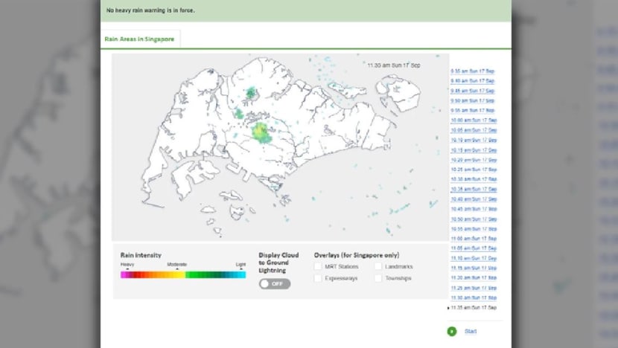Show the 10:30 am Sun 17 Sep frame
The width and height of the screenshot is (618, 348).
pos(474,179)
